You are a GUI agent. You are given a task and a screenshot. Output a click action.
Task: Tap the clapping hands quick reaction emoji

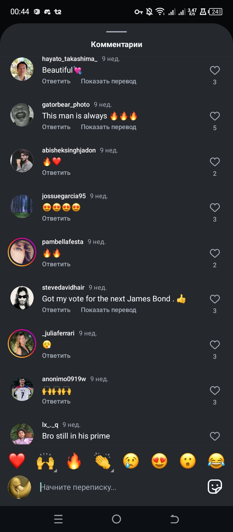pyautogui.click(x=103, y=461)
